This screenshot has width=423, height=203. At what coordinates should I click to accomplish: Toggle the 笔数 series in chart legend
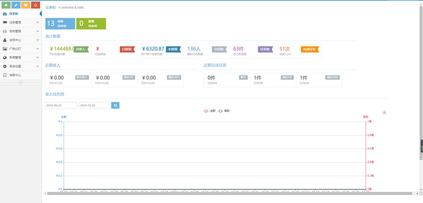tap(224, 111)
